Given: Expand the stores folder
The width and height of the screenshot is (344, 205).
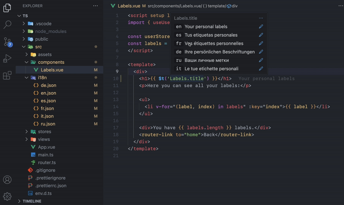Looking at the screenshot, I should pos(27,131).
